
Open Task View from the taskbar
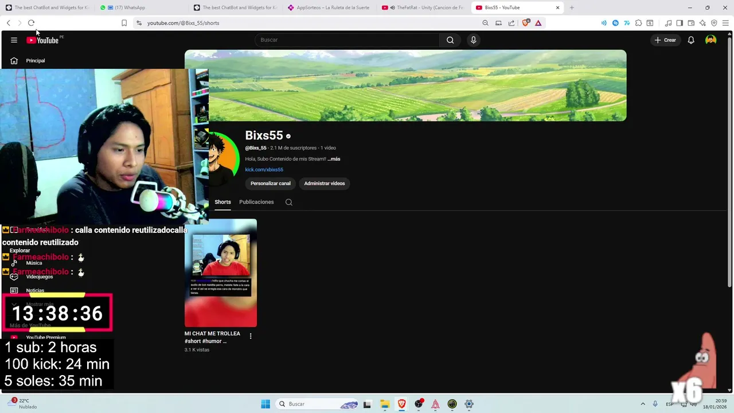point(367,404)
